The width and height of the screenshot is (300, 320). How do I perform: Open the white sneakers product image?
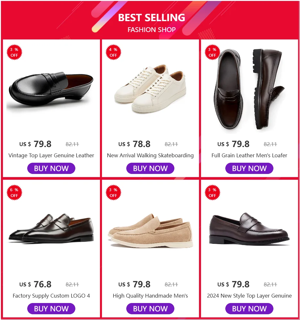click(x=150, y=88)
